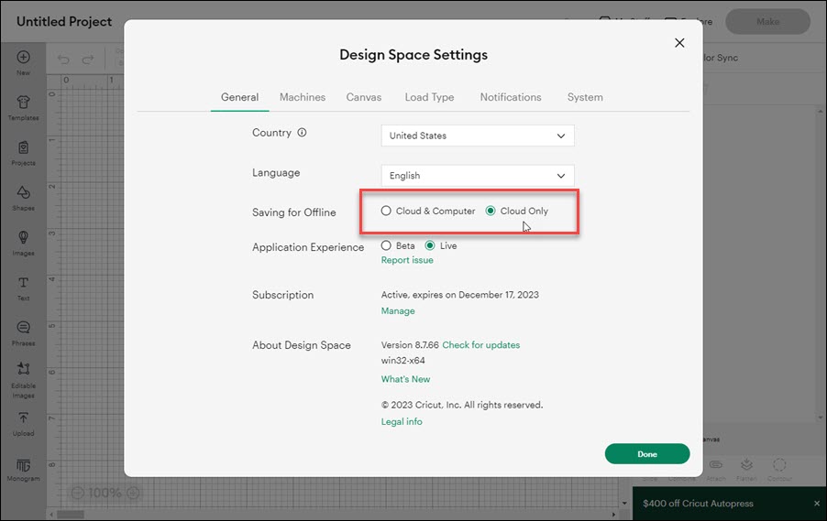This screenshot has width=827, height=521.
Task: Close the Design Space Settings dialog
Action: click(679, 43)
